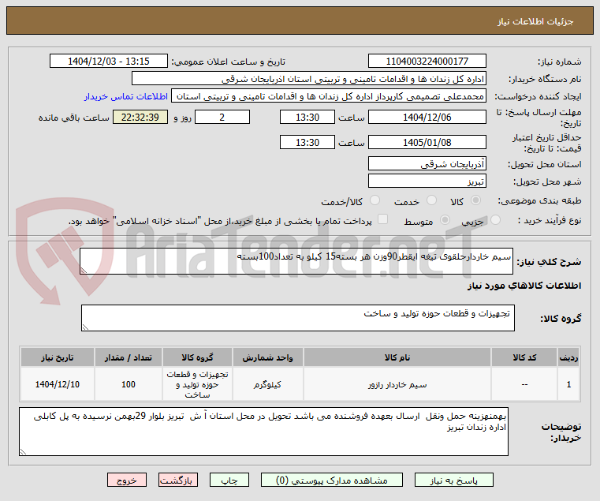Click the goods group text area گروه کالا
This screenshot has height=501, width=600.
298,318
